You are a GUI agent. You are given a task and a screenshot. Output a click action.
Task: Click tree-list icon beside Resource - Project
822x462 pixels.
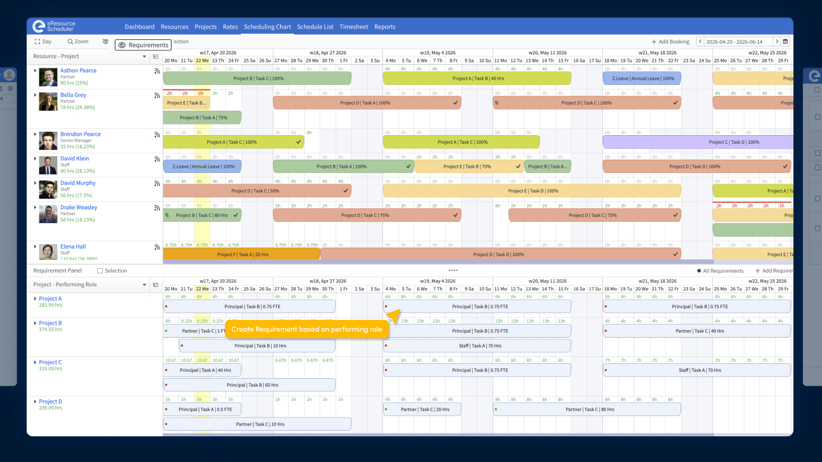tap(156, 56)
